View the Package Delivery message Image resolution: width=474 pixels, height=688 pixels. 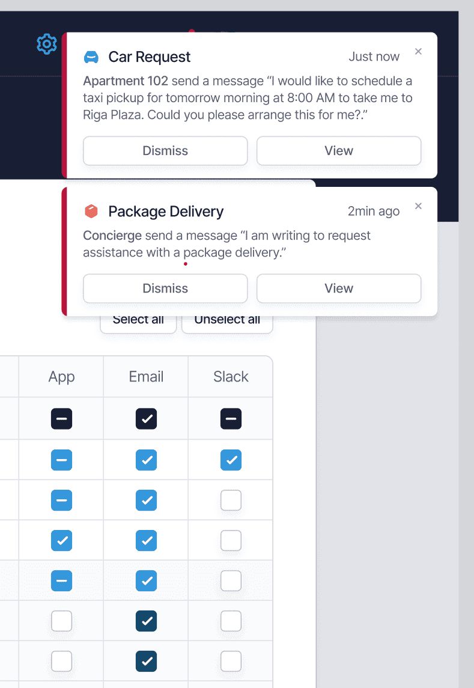tap(338, 288)
